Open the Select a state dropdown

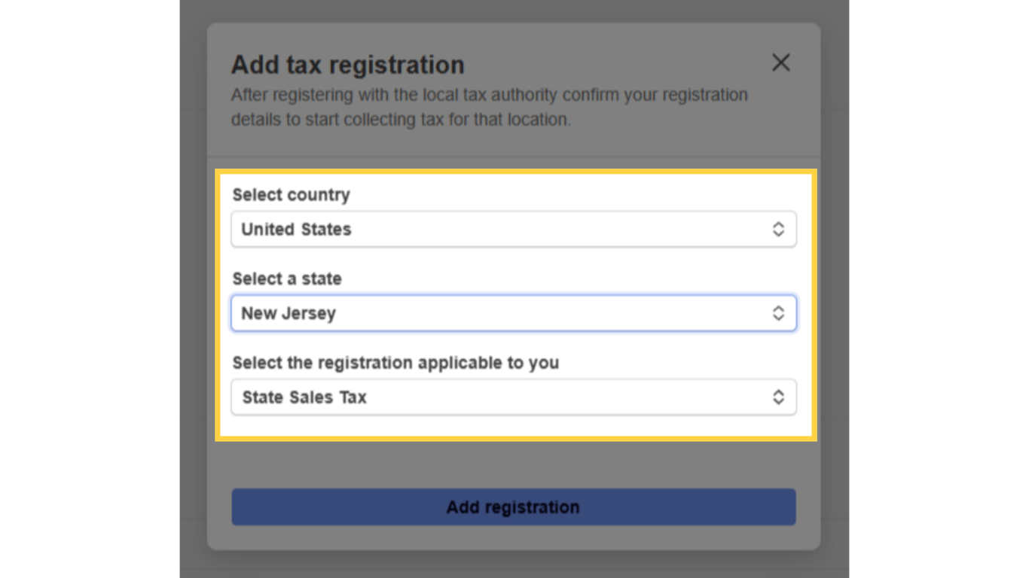[514, 313]
